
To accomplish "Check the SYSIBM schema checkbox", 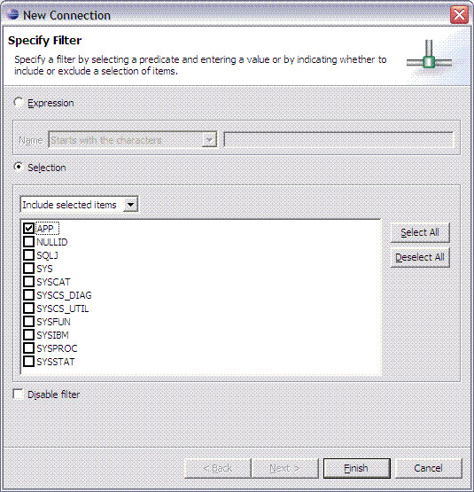I will 28,334.
